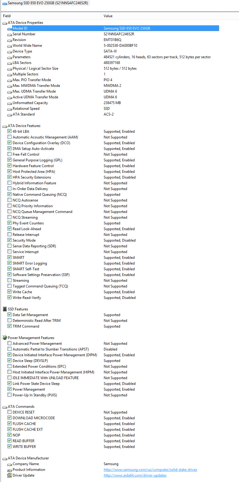Click the ATA Commands group icon
The width and height of the screenshot is (239, 482).
click(5, 407)
